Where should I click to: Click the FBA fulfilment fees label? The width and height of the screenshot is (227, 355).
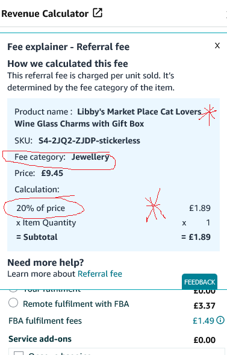point(45,321)
